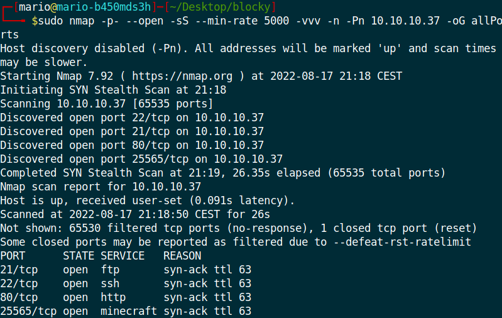Click the PORT column header
The image size is (502, 318).
[13, 256]
